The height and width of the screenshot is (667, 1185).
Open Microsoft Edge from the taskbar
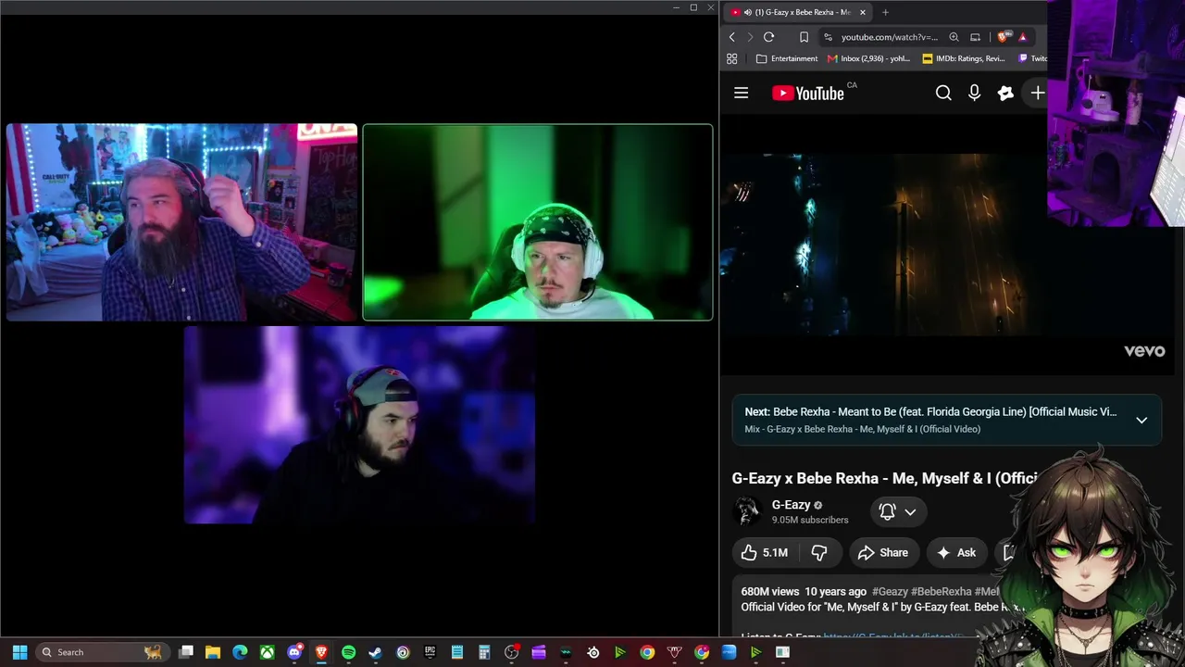coord(240,652)
